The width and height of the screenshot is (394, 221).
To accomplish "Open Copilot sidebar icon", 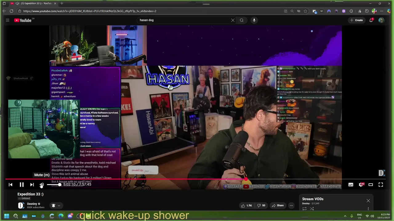I will pyautogui.click(x=389, y=11).
